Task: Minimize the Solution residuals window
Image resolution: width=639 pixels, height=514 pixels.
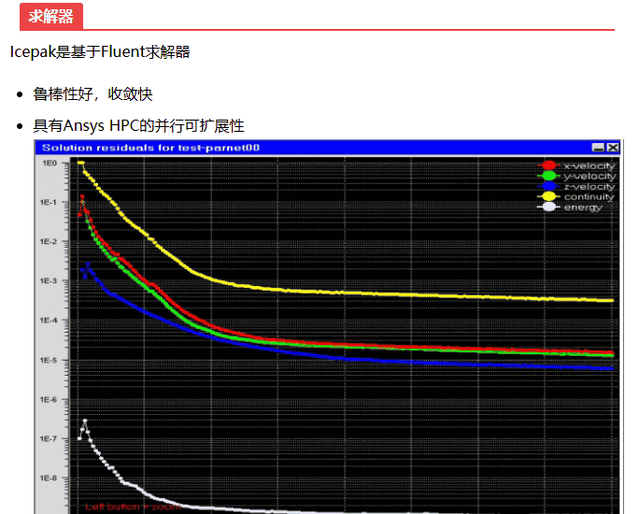Action: [x=598, y=148]
